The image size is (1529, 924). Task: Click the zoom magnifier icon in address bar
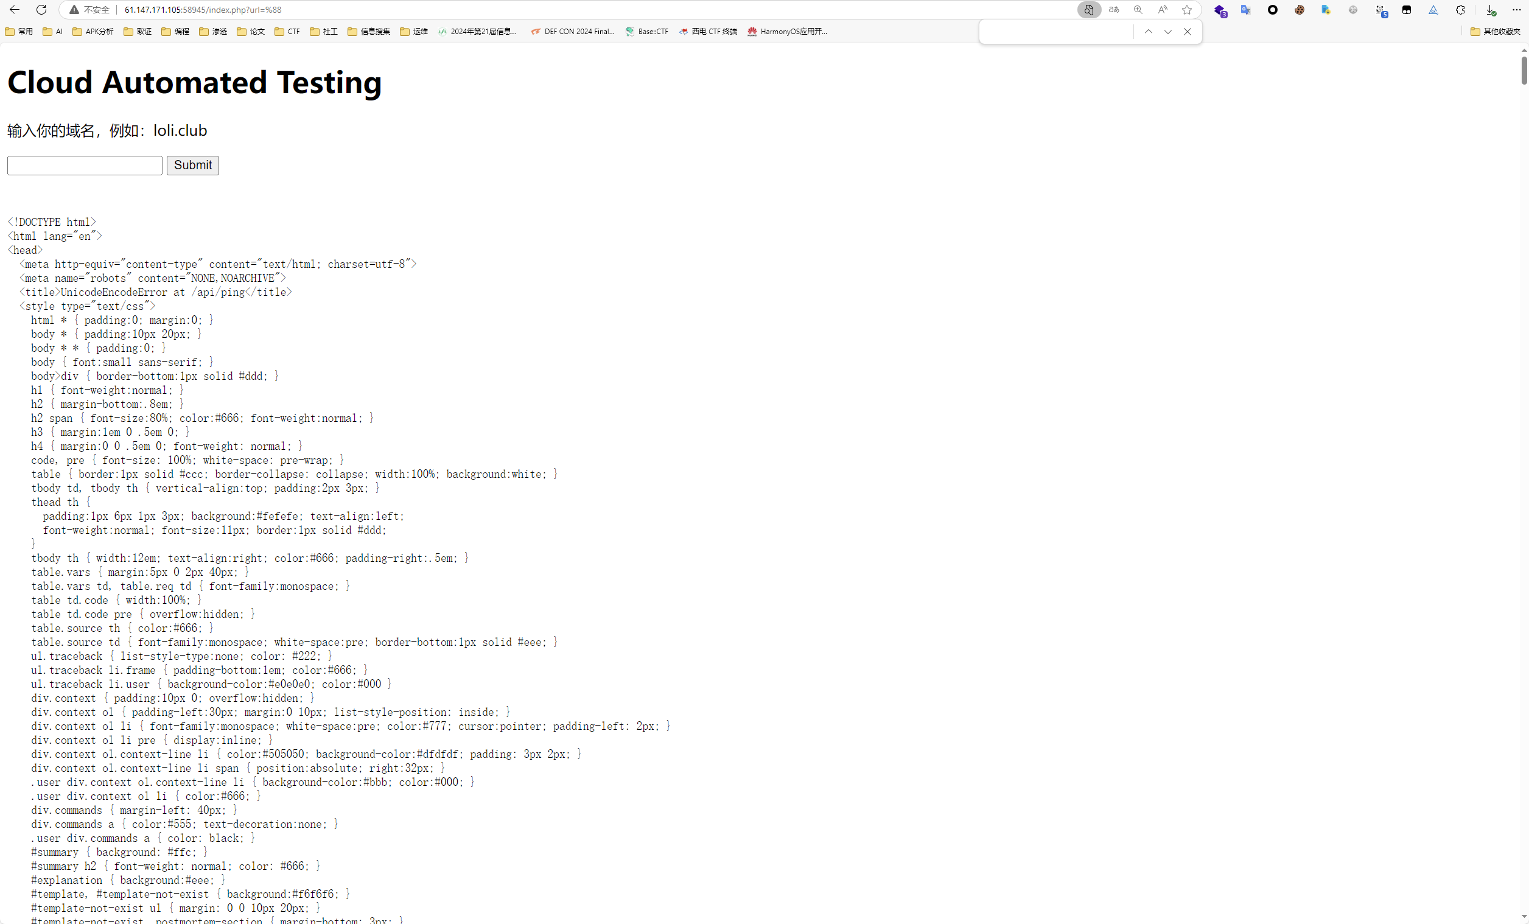(1138, 10)
